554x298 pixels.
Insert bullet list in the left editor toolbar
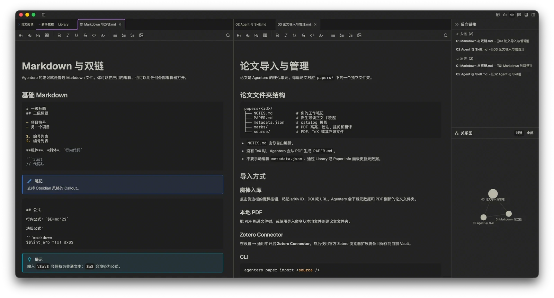click(x=115, y=35)
